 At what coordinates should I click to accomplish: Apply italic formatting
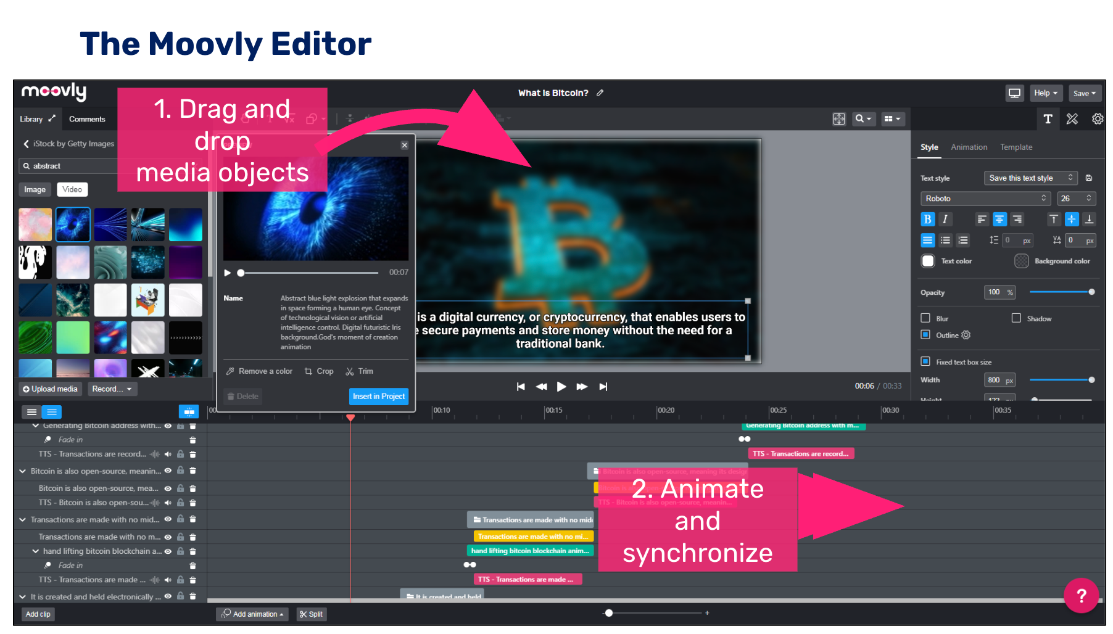(x=945, y=219)
